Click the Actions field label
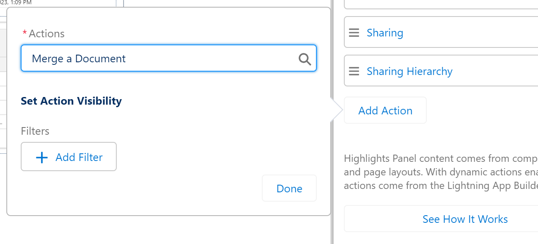 (x=47, y=33)
